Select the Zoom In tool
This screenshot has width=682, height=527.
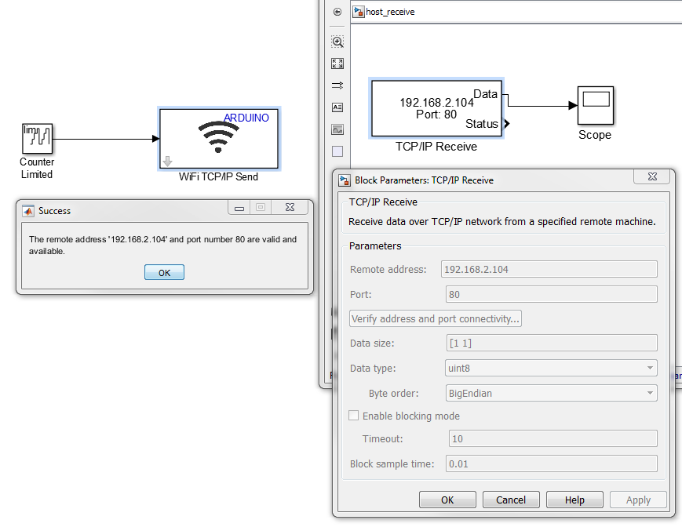coord(337,42)
